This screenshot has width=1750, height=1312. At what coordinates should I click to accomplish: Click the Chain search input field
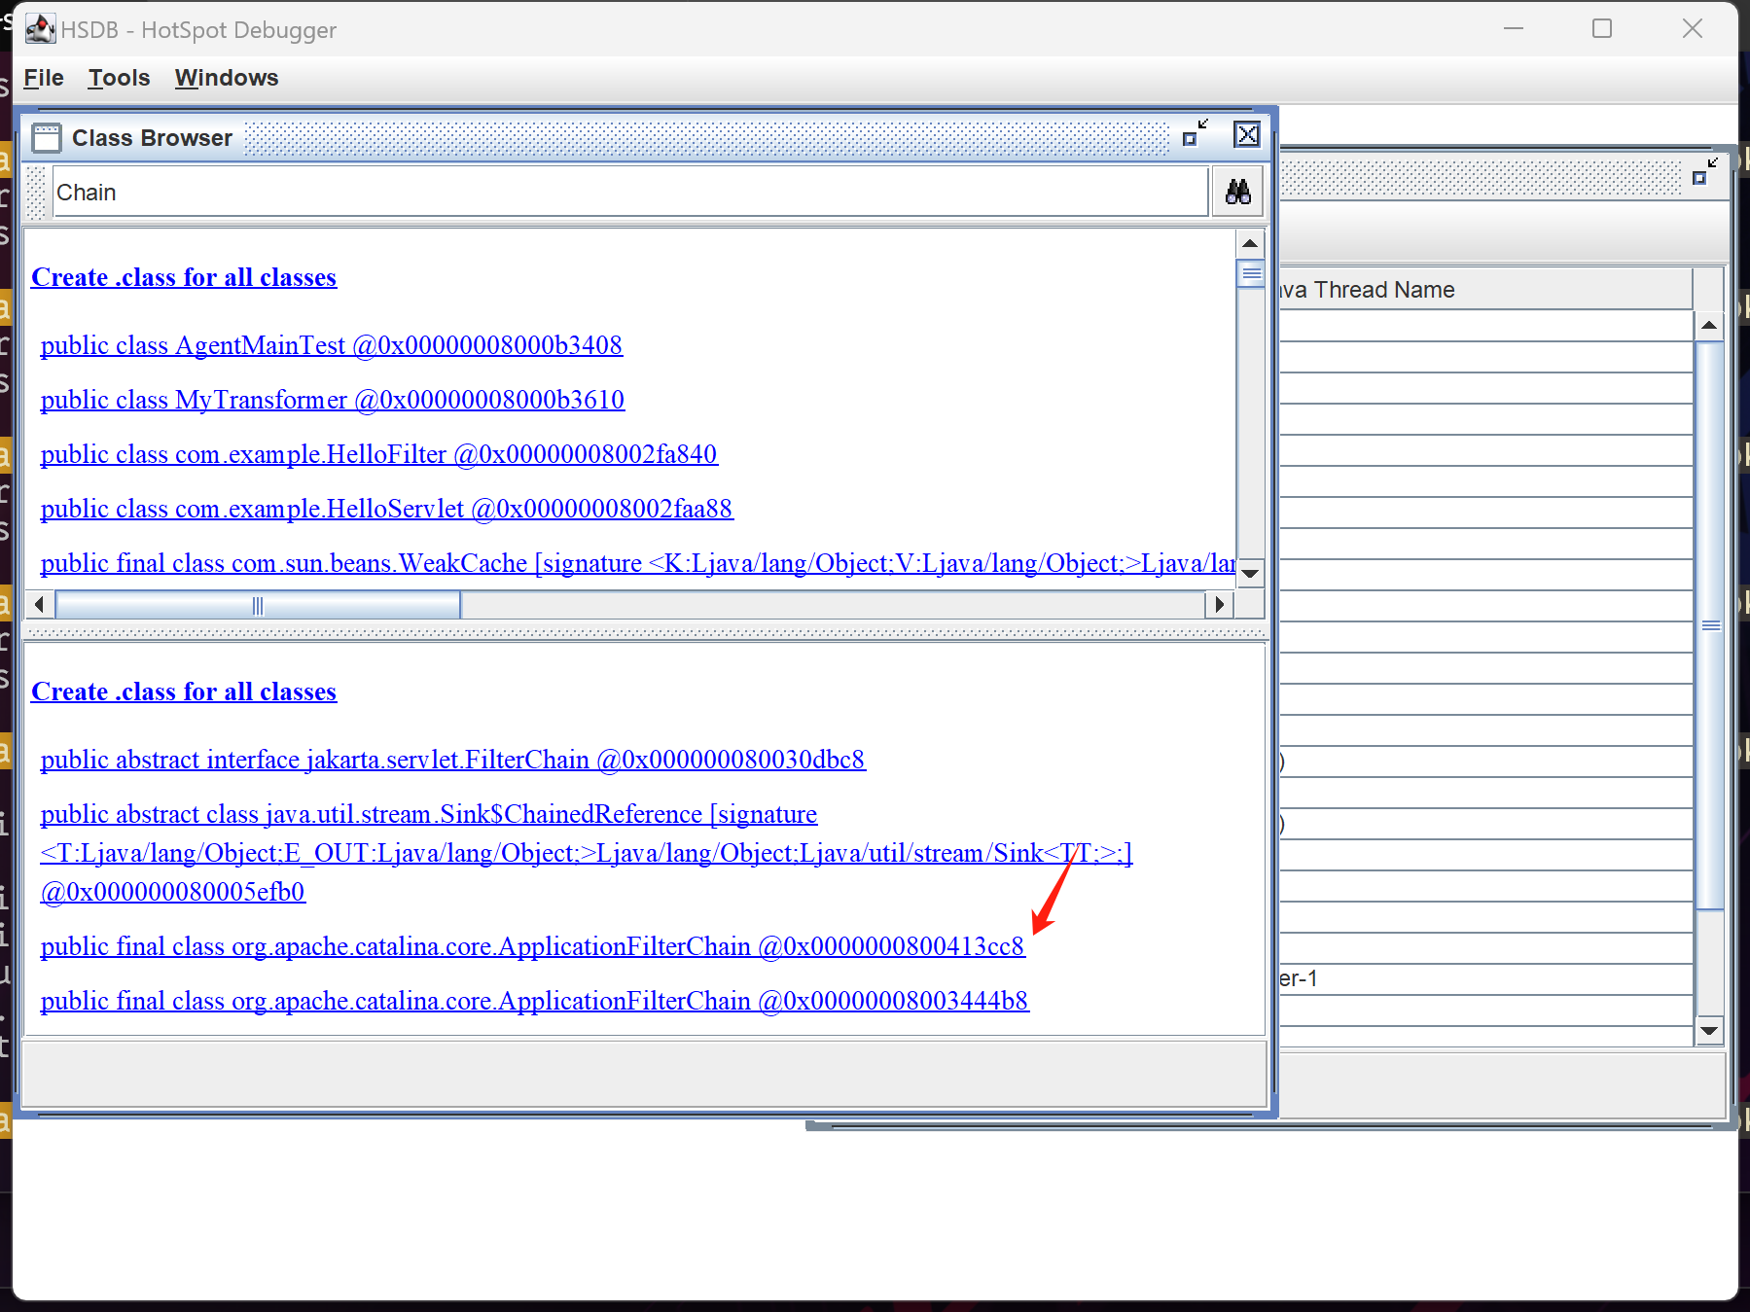click(628, 193)
